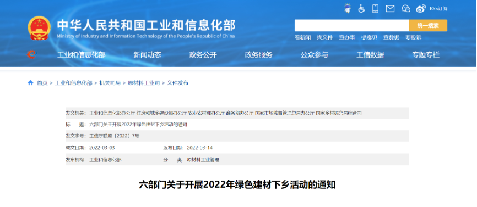The image size is (477, 207).
Task: Click the 成文日期 label
Action: click(x=76, y=148)
